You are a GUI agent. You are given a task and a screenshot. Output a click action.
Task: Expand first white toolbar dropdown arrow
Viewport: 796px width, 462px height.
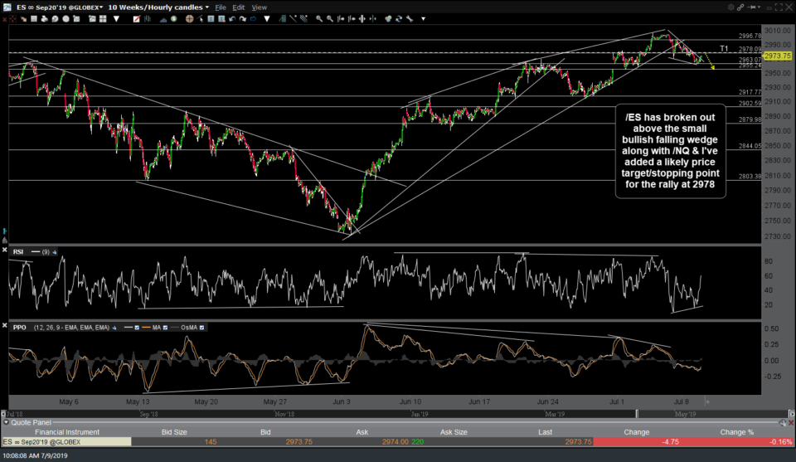point(116,19)
